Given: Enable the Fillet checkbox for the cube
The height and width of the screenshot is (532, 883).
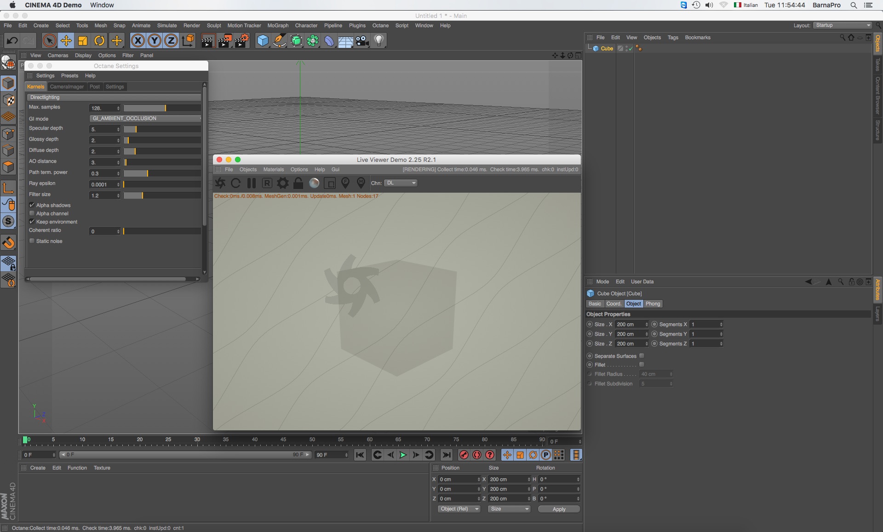Looking at the screenshot, I should pos(642,365).
